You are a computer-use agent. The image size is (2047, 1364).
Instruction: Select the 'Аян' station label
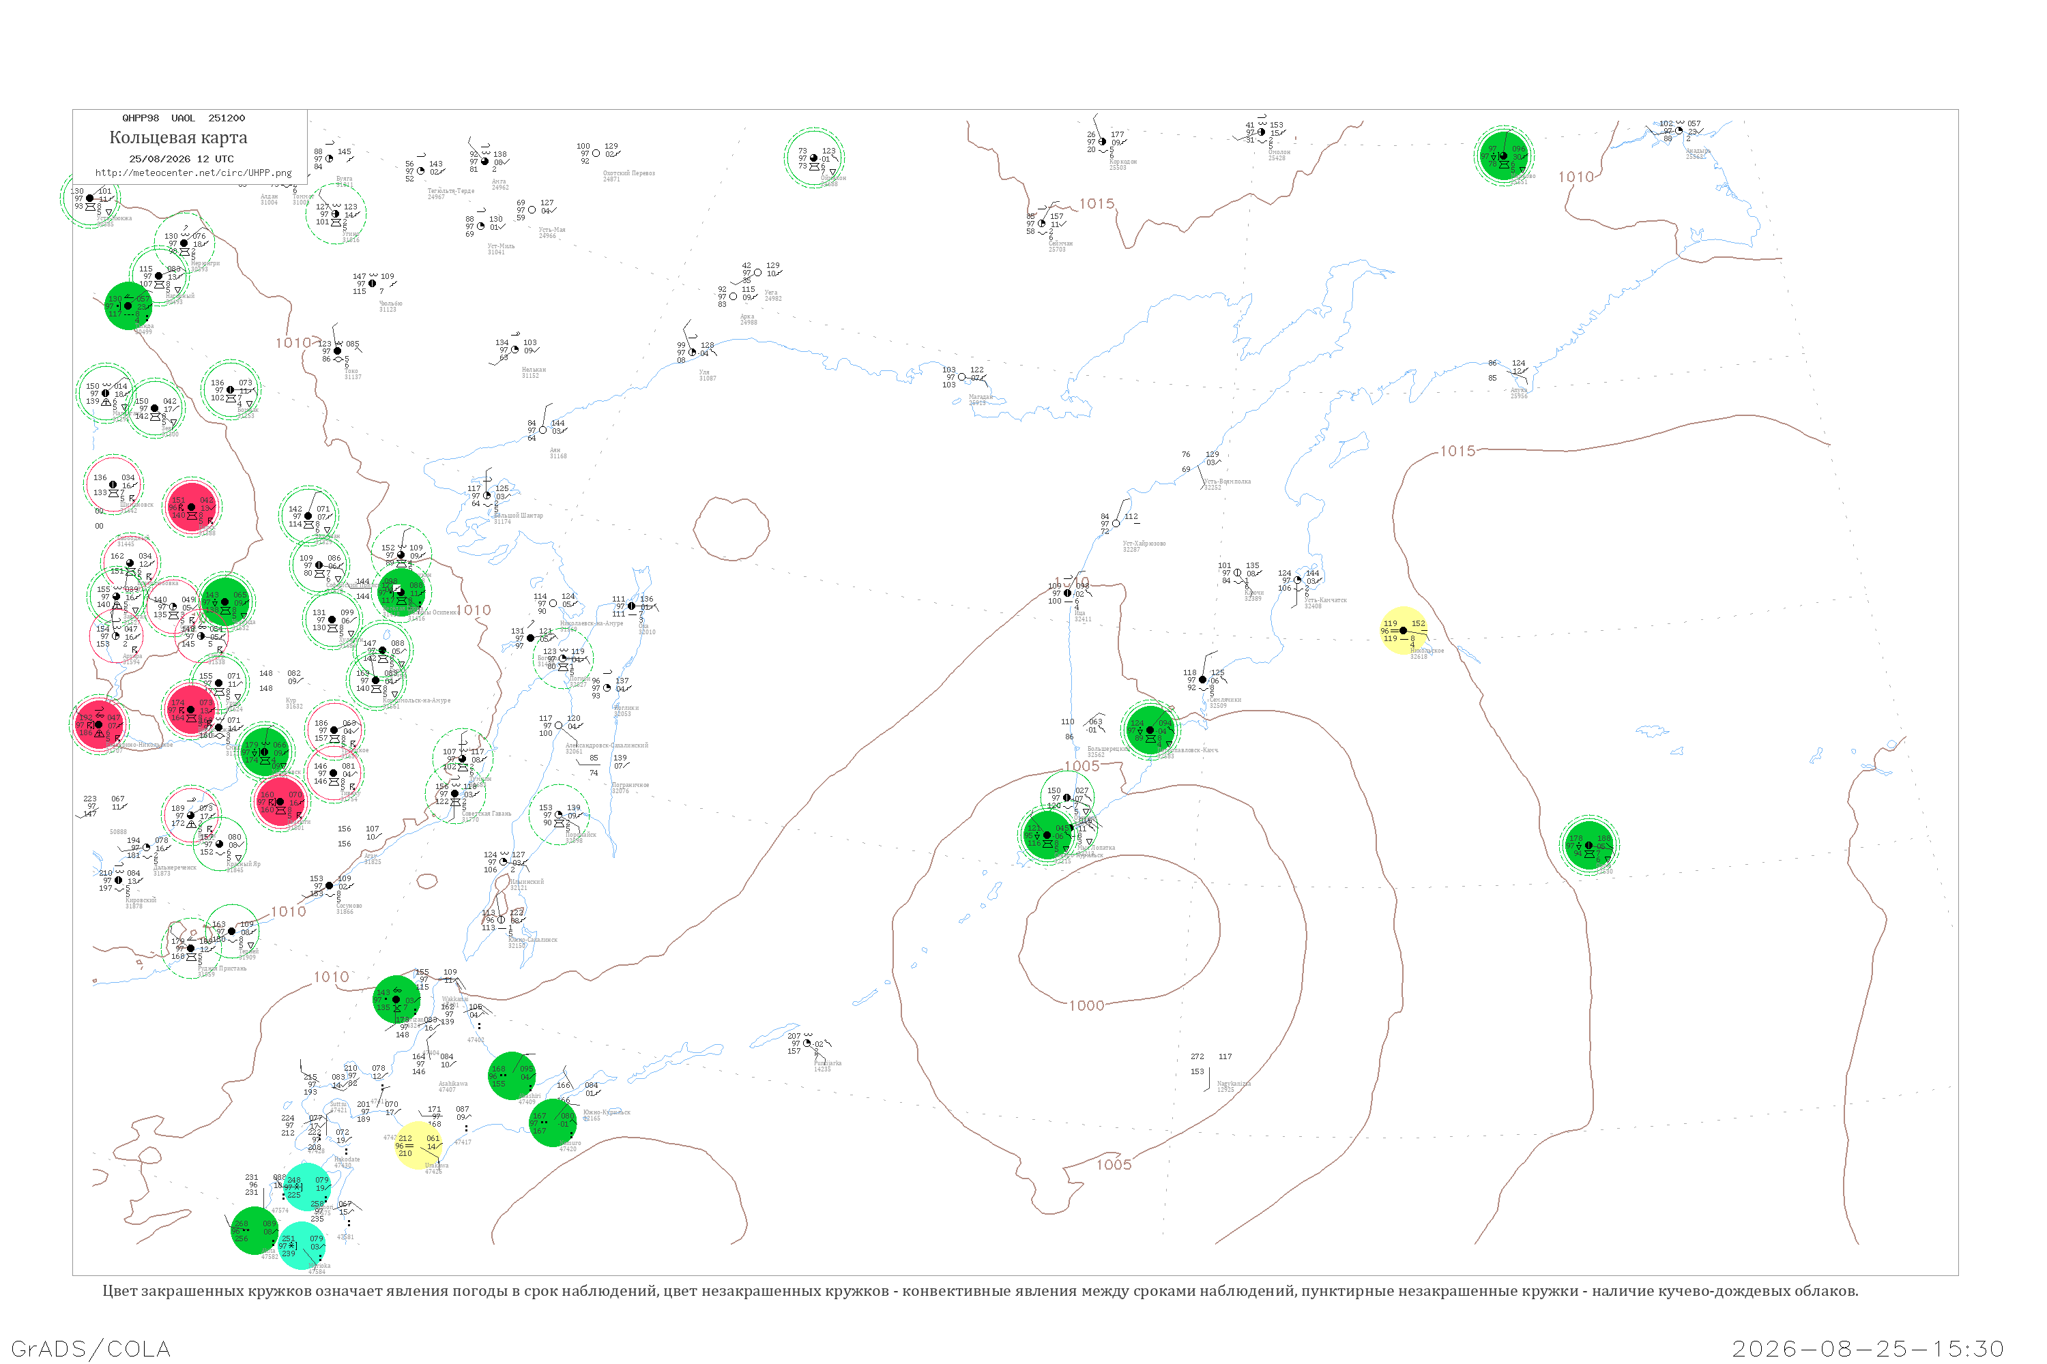(555, 451)
